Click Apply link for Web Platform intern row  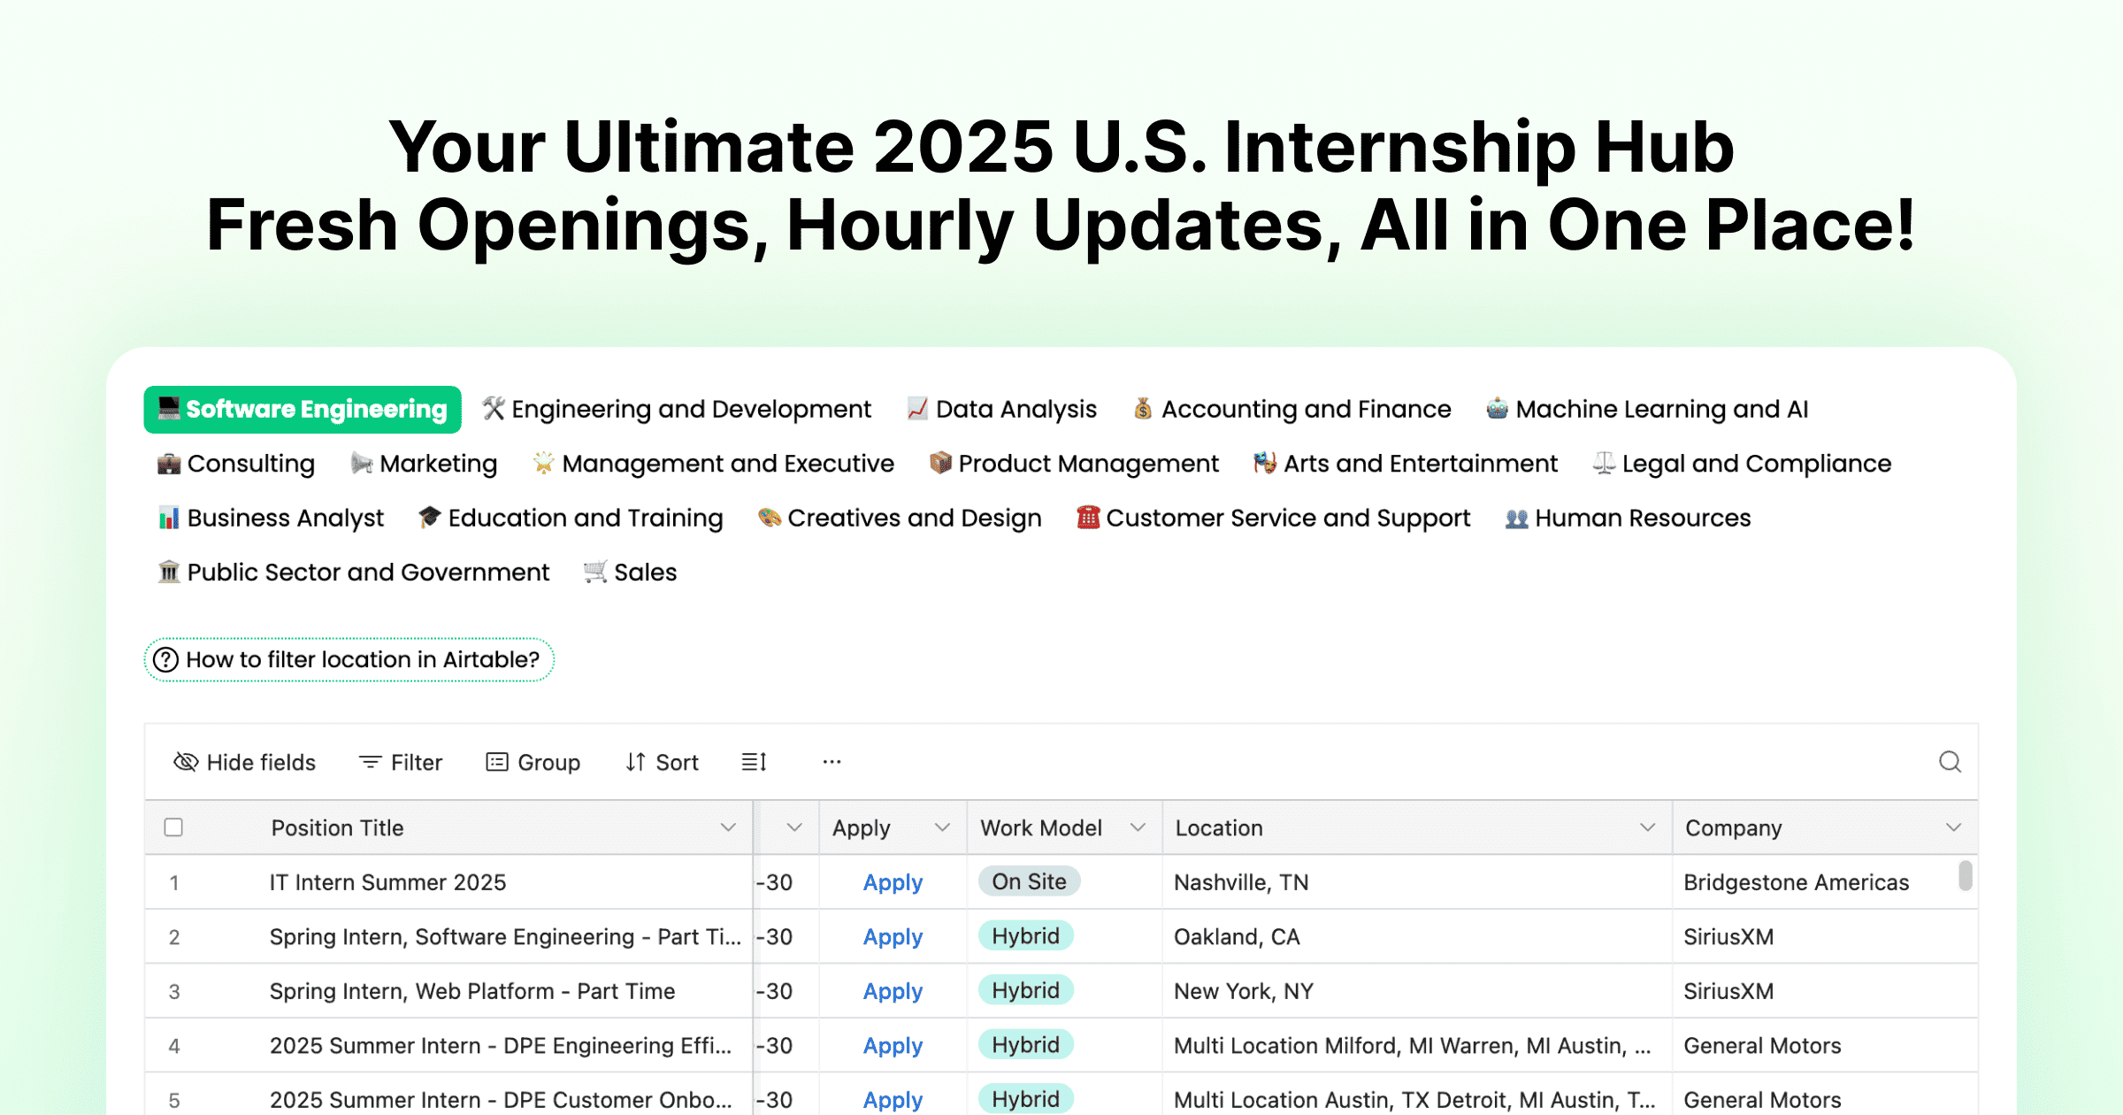[893, 991]
